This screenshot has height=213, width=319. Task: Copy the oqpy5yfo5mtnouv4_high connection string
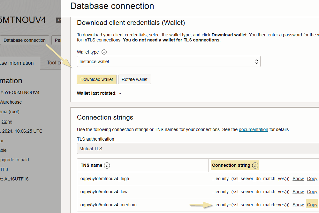312,179
